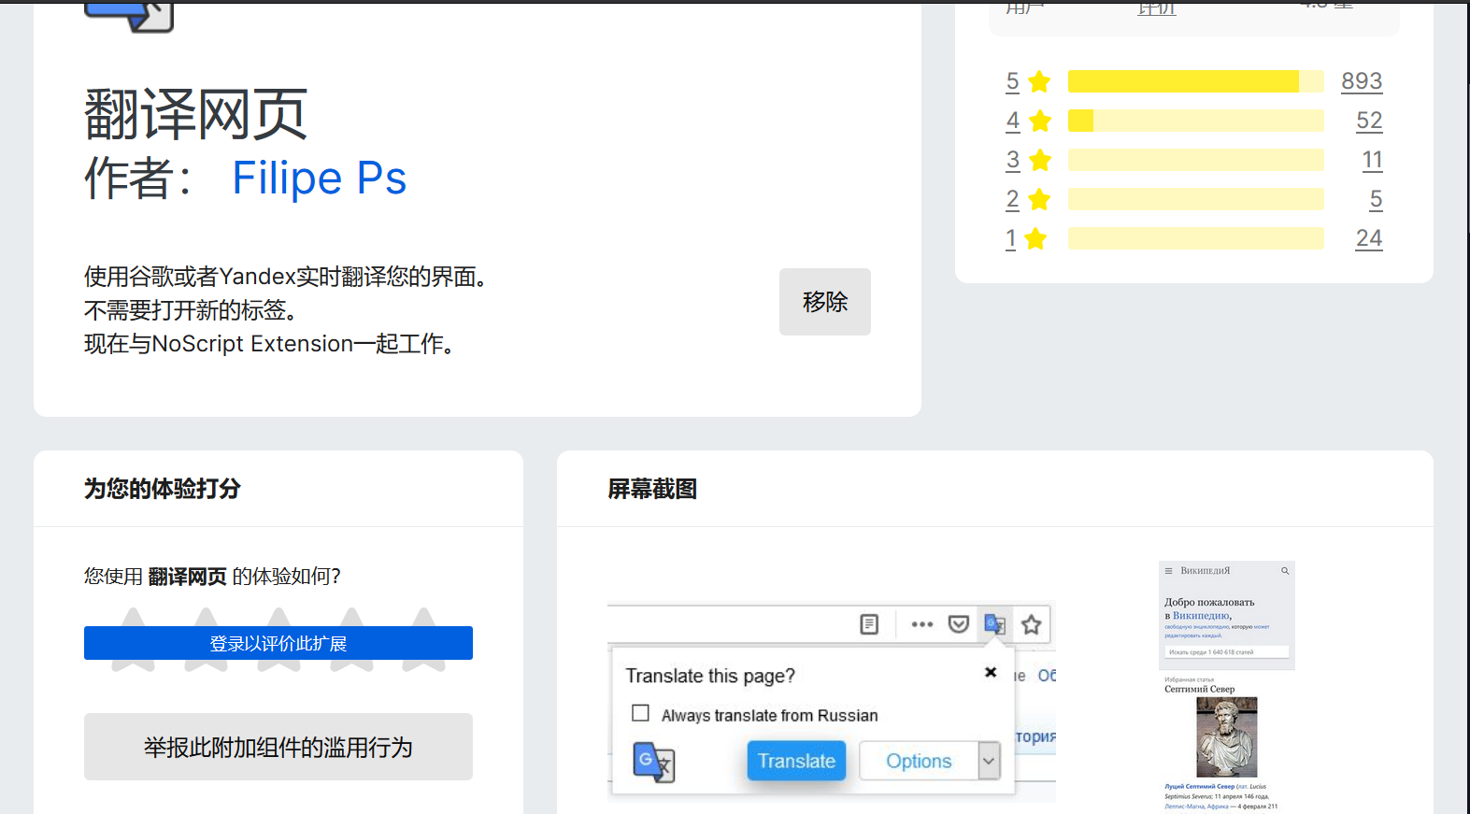Open 2-star reviews link
Image resolution: width=1470 pixels, height=814 pixels.
point(1012,199)
